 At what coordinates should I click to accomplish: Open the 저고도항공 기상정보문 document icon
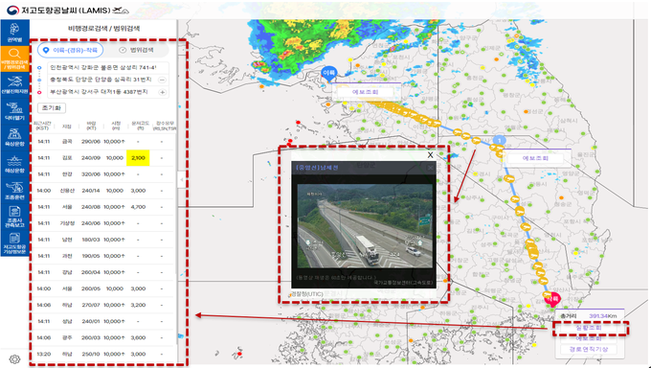[x=14, y=243]
